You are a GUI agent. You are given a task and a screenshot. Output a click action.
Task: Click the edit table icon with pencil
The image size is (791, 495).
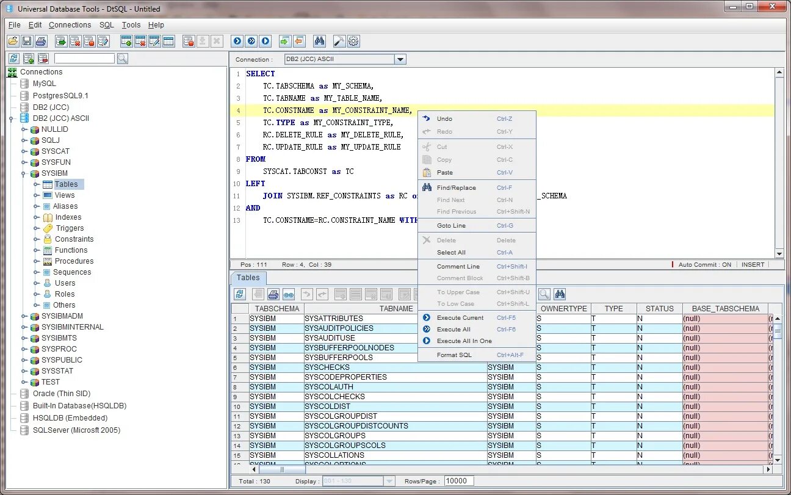tap(154, 41)
